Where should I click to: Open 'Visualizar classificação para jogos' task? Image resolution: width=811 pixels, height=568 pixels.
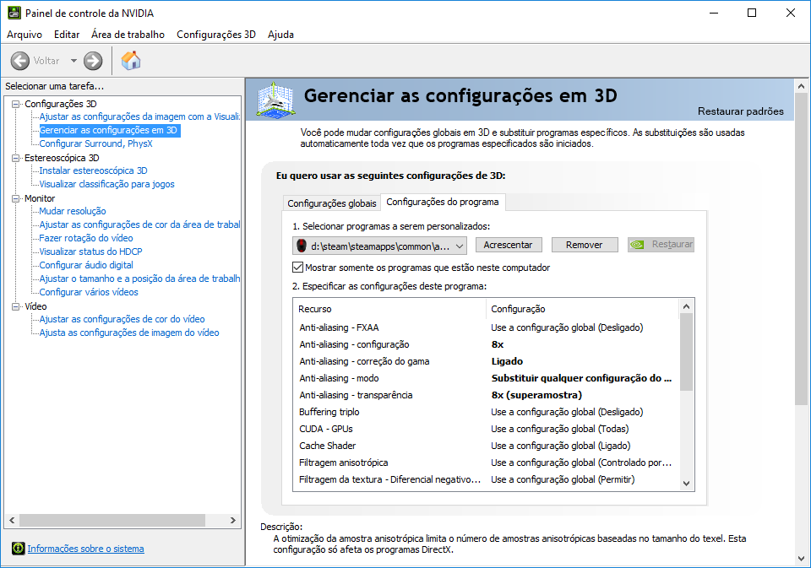pyautogui.click(x=106, y=184)
